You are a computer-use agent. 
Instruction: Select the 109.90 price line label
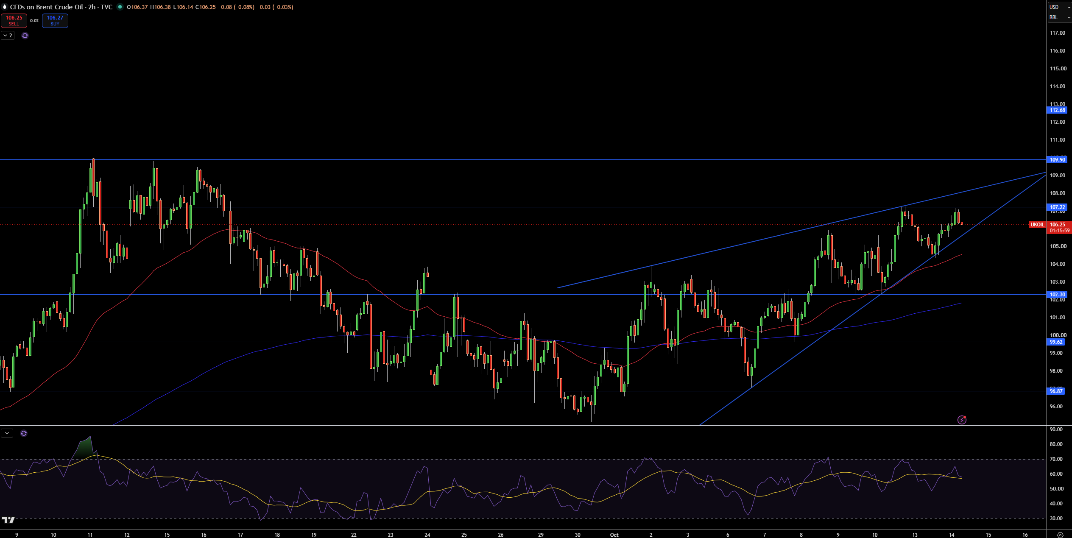1057,160
